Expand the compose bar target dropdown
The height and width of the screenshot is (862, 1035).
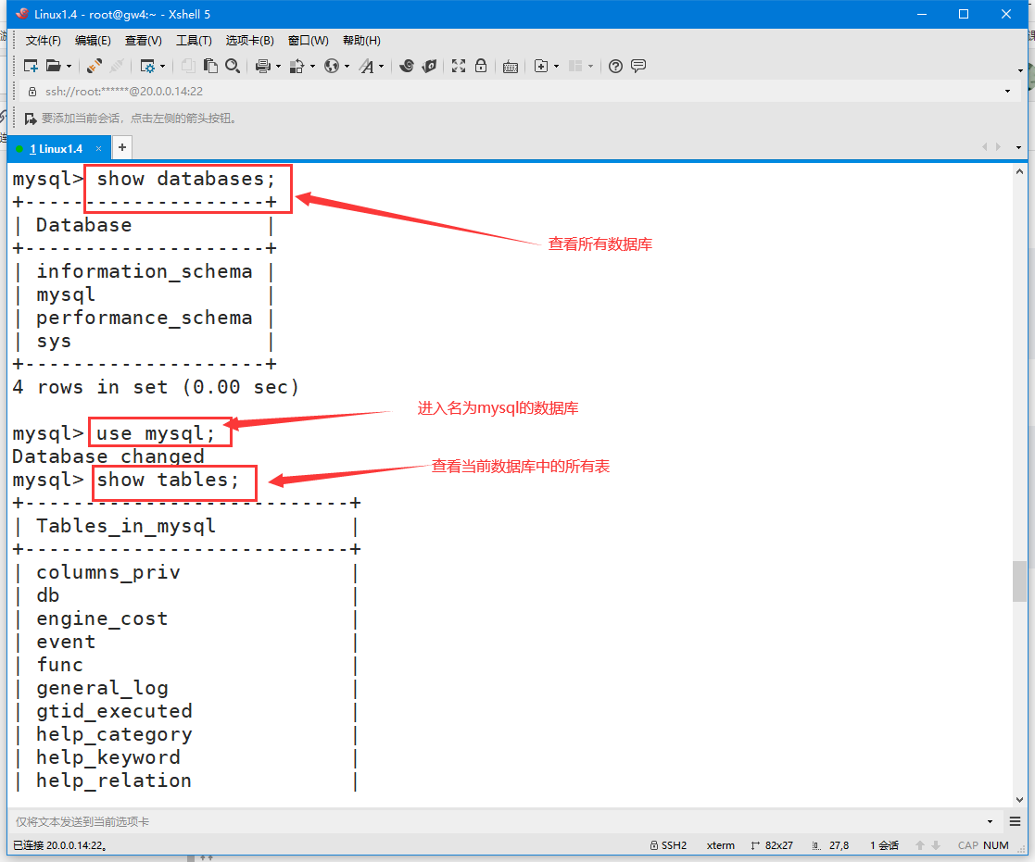pos(990,821)
